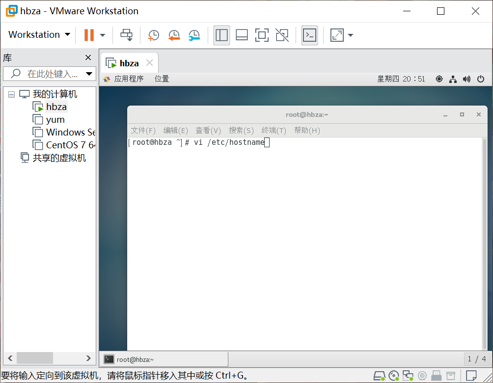This screenshot has width=493, height=383.
Task: Collapse the 我的计算机 tree node
Action: tap(12, 94)
